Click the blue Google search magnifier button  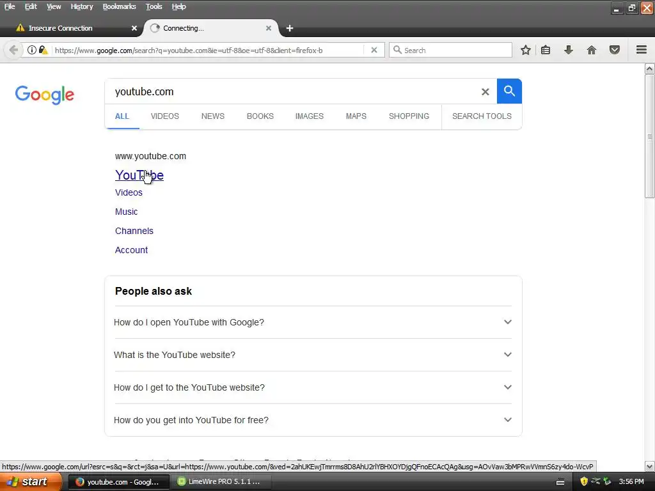click(x=509, y=91)
